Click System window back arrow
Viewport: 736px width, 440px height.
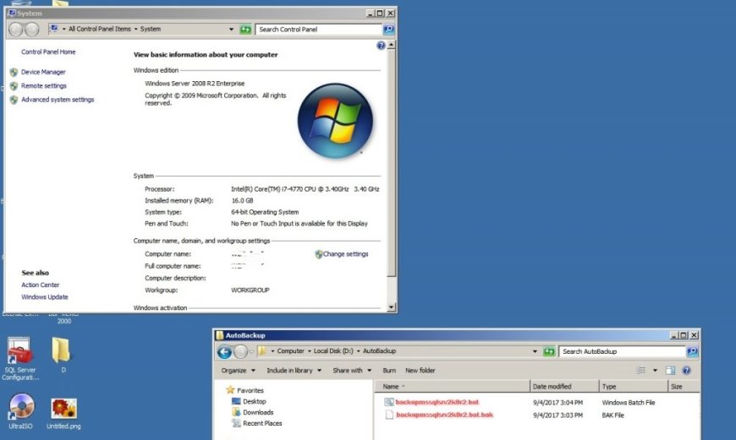tap(16, 30)
